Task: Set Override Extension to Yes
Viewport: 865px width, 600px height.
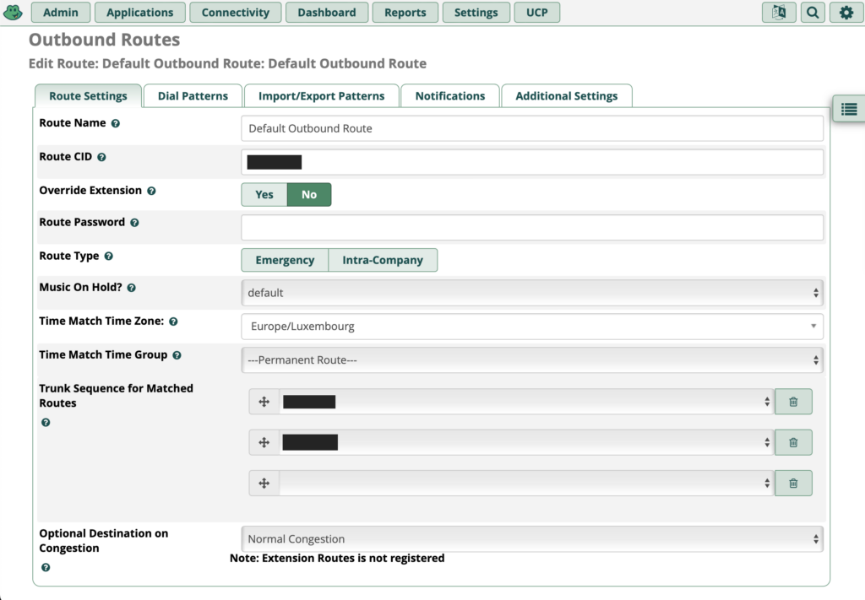Action: (x=264, y=195)
